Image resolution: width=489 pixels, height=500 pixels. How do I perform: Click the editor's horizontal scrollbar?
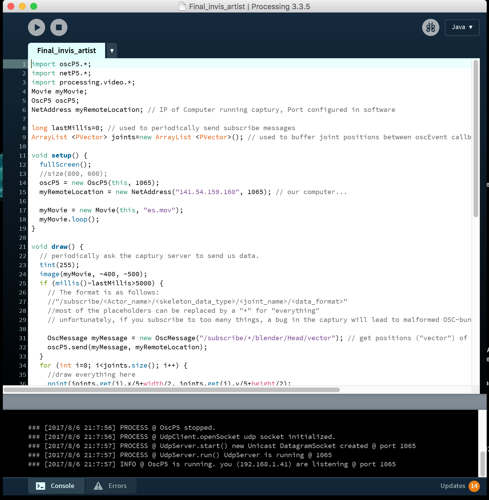(x=171, y=390)
